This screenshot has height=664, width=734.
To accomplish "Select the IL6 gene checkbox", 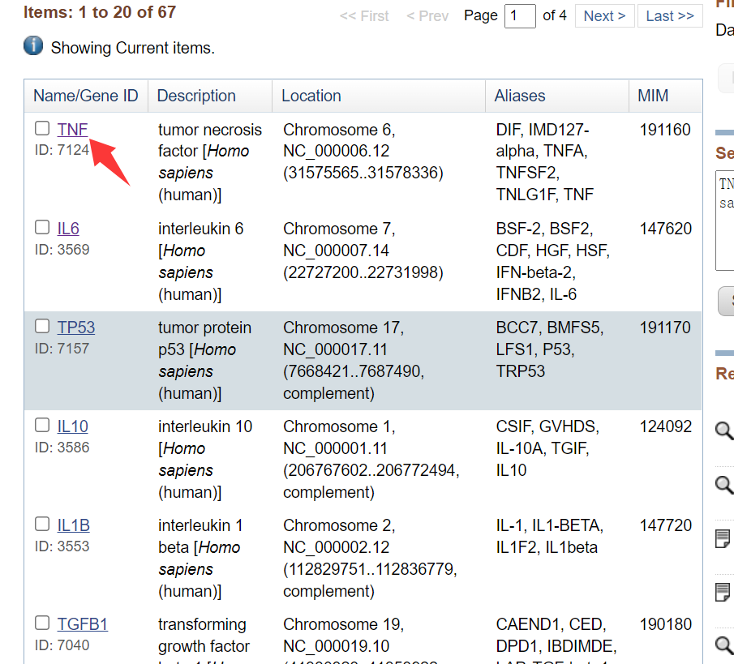I will [42, 227].
